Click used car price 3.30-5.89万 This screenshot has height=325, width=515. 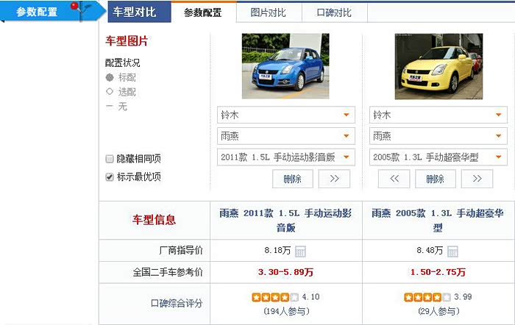tap(285, 272)
